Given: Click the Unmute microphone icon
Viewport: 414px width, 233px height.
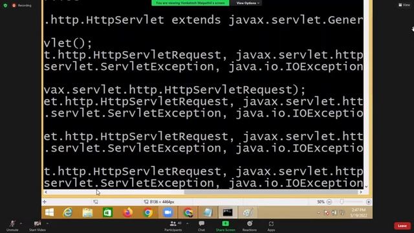Looking at the screenshot, I should (12, 224).
